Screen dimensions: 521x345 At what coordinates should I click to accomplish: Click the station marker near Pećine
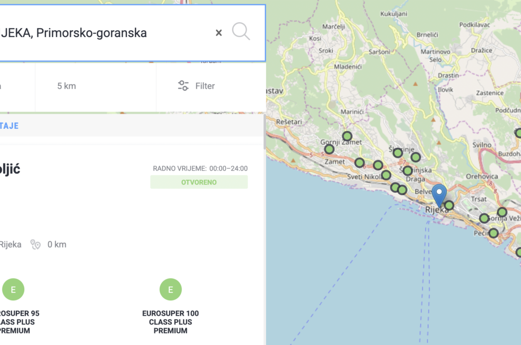click(x=493, y=233)
